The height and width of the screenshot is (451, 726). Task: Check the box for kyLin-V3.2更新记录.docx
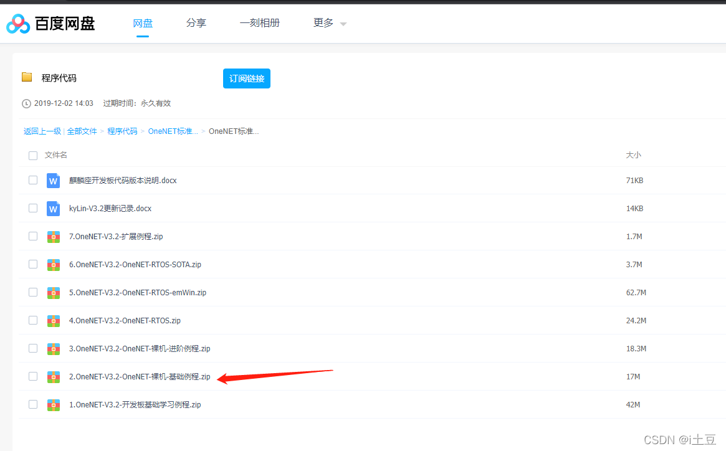(33, 208)
